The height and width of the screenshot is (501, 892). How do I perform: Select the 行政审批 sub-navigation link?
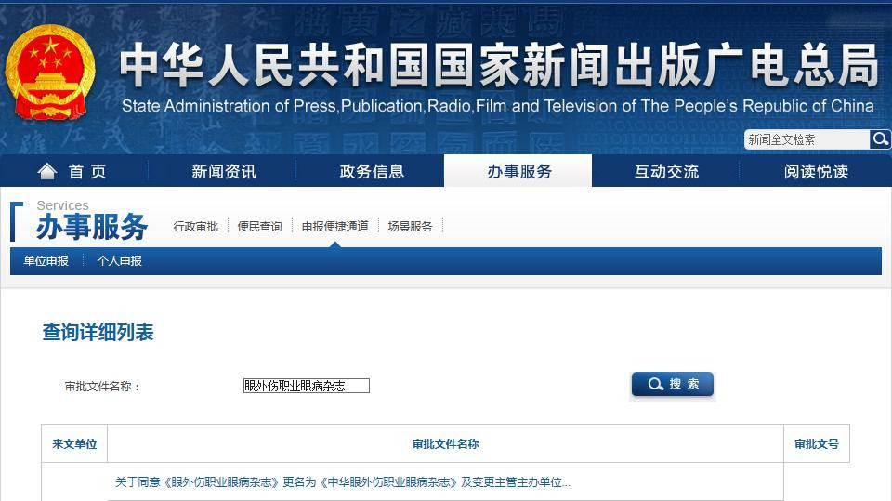(195, 226)
